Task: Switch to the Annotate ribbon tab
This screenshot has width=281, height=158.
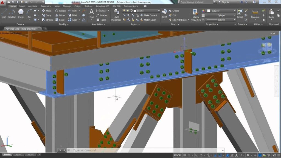Action: click(x=32, y=6)
